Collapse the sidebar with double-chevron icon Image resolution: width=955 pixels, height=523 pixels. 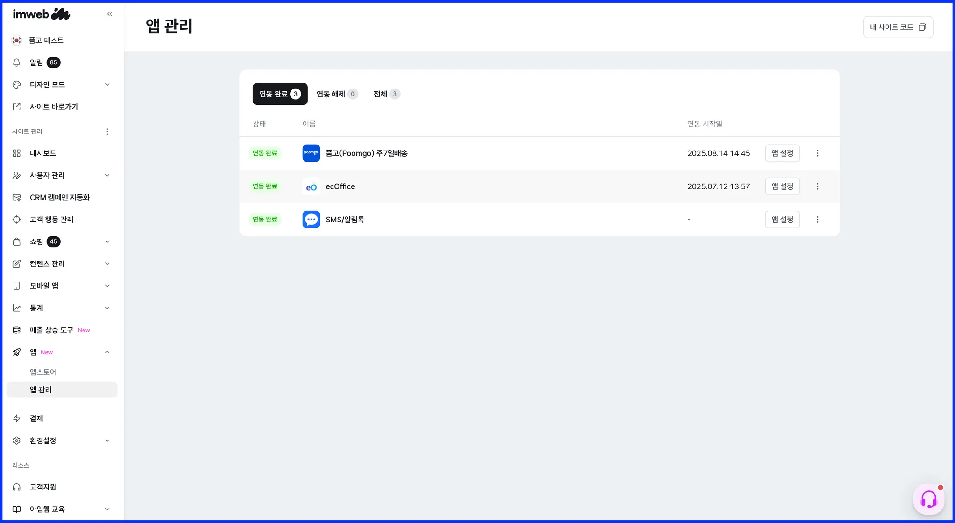pyautogui.click(x=110, y=14)
